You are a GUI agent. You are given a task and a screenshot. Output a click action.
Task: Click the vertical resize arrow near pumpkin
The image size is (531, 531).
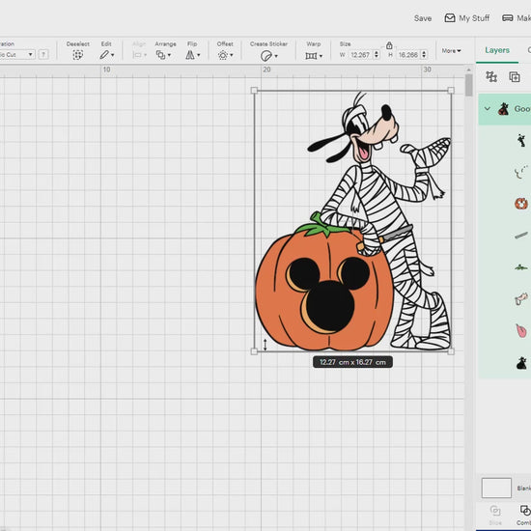coord(265,345)
